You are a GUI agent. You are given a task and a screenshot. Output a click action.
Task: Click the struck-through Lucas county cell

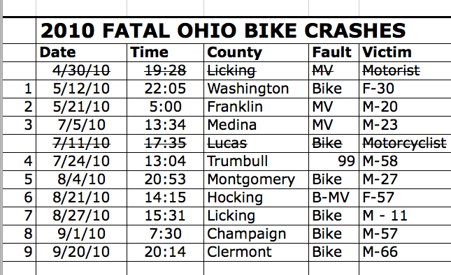pos(257,143)
